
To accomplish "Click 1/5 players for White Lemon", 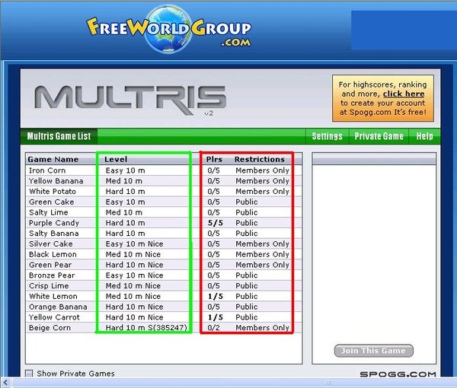I will point(216,296).
